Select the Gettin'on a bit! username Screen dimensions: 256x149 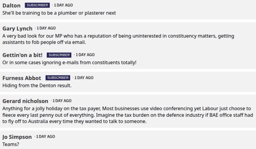(23, 55)
